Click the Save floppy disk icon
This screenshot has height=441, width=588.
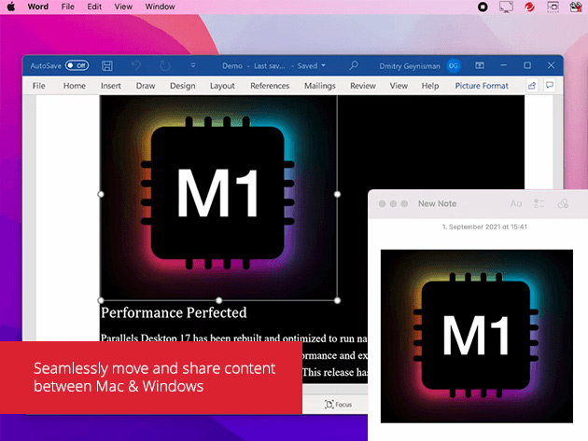(107, 65)
